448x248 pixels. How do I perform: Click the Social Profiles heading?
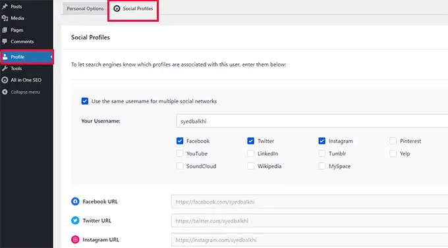pyautogui.click(x=90, y=37)
